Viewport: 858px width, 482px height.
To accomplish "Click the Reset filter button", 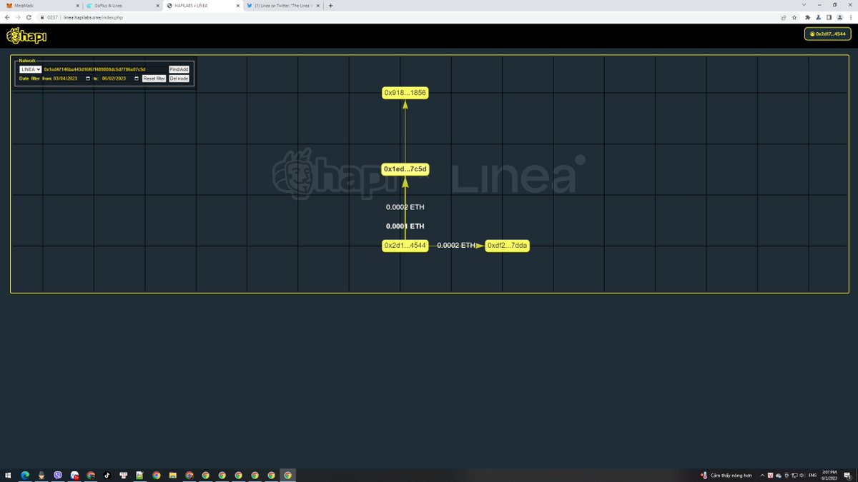I will click(x=154, y=79).
